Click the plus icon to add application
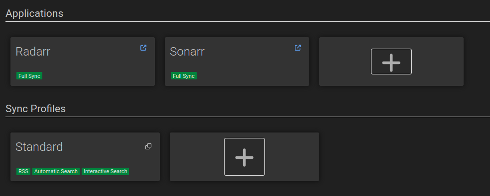 (x=391, y=62)
